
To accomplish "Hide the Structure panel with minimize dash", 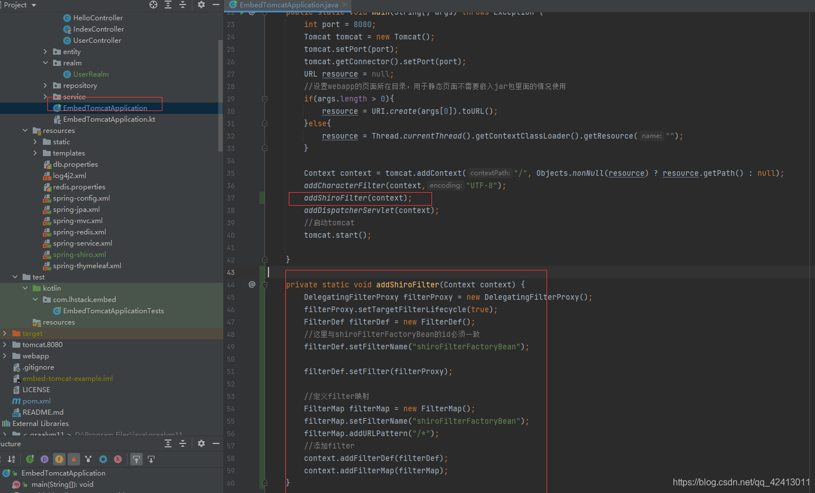I will pos(216,444).
